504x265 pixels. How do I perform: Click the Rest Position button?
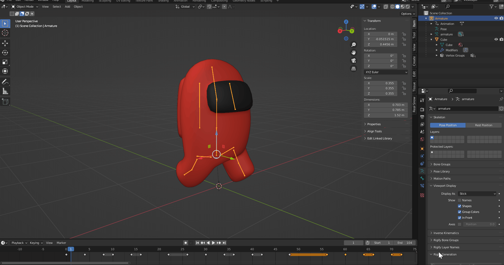(x=483, y=125)
